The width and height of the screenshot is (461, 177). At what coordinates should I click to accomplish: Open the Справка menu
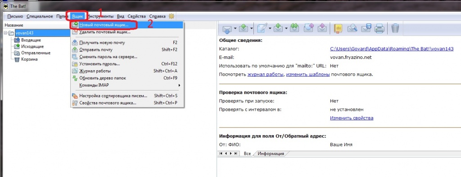[157, 17]
